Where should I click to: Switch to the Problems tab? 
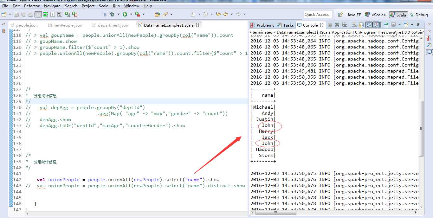(262, 25)
